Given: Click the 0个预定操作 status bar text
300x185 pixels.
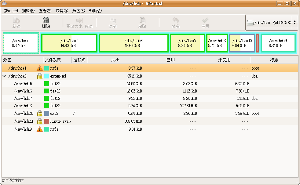Looking at the screenshot, I should [x=13, y=180].
